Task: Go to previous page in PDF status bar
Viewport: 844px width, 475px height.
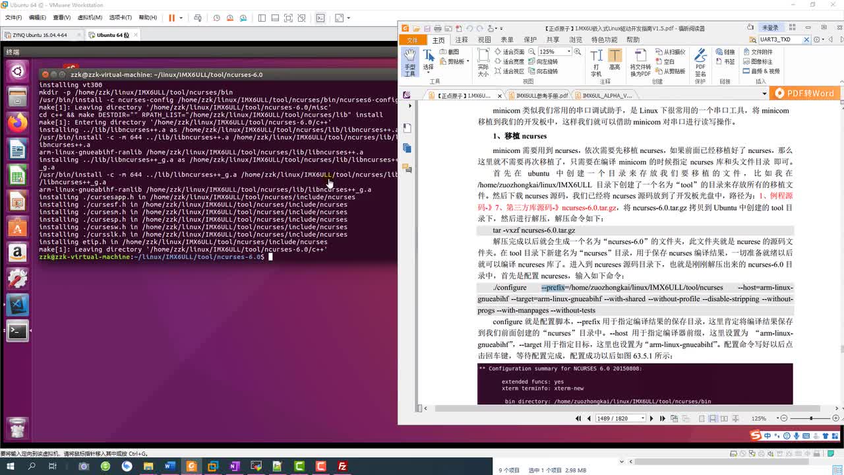Action: pos(589,418)
